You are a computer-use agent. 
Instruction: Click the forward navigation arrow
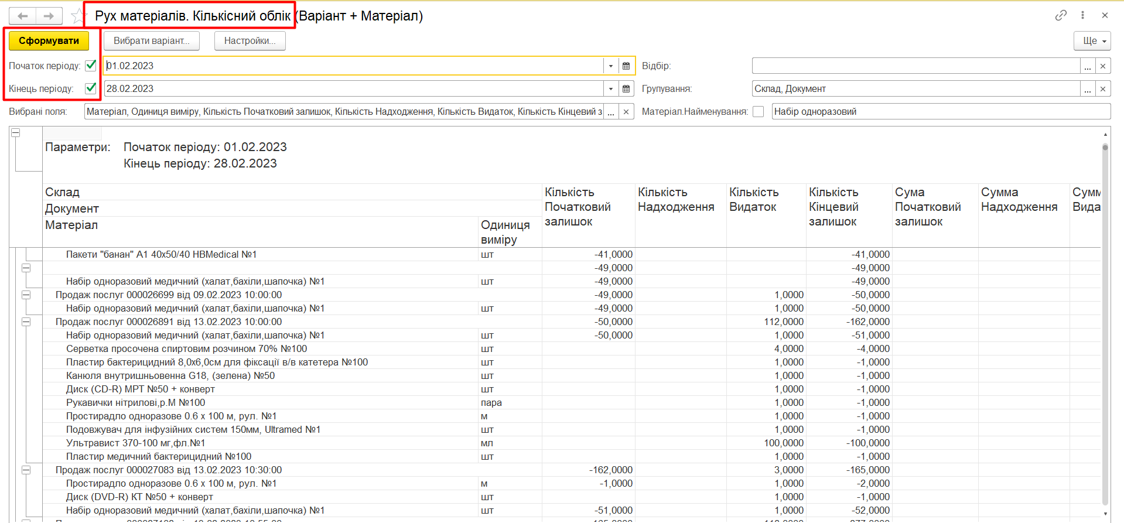(49, 16)
